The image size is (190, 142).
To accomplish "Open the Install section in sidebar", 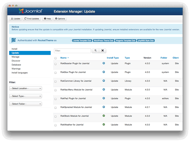I will (14, 49).
